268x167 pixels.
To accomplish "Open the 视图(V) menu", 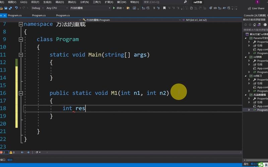I will (12, 2).
